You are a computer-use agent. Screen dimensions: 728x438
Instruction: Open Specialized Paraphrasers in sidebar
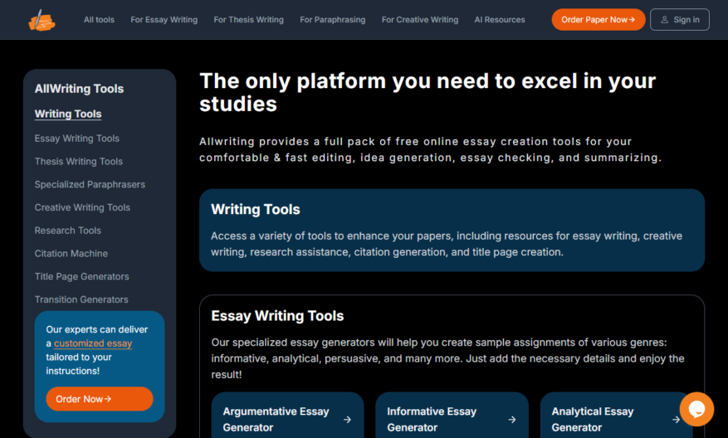[90, 185]
